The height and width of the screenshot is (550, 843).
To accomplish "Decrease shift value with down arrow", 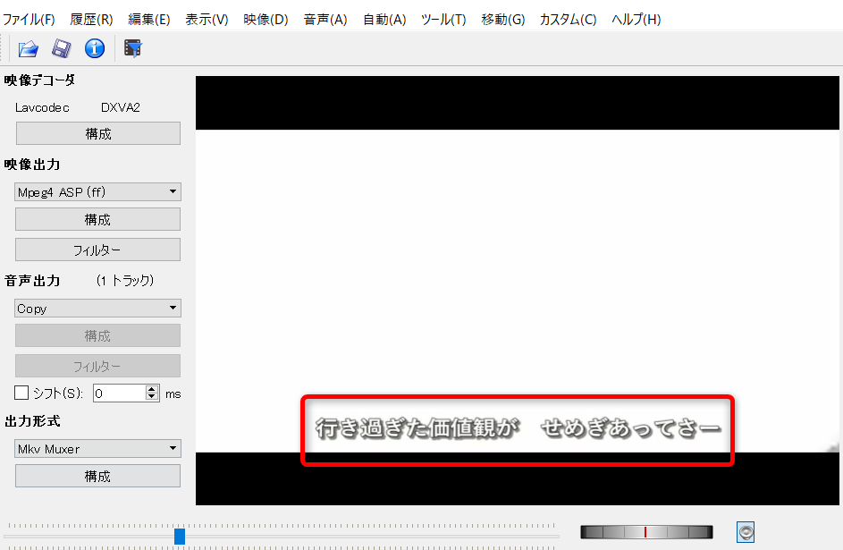I will [152, 397].
